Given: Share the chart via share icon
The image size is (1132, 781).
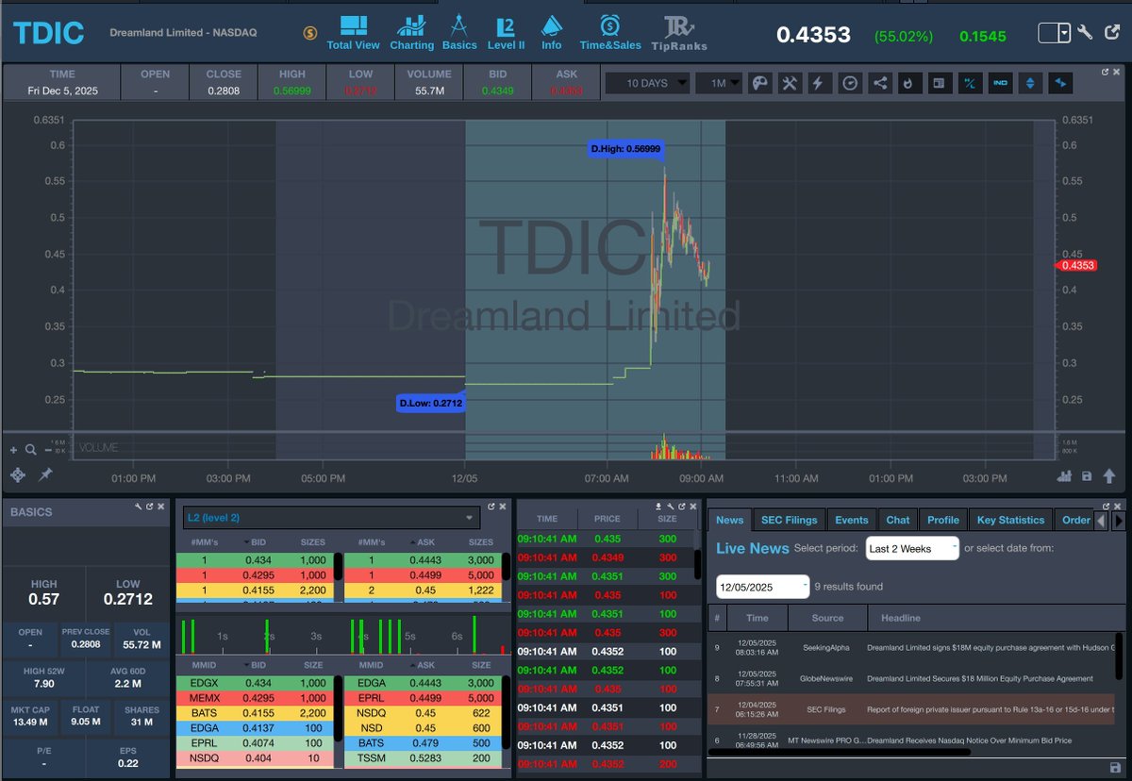Looking at the screenshot, I should point(880,83).
